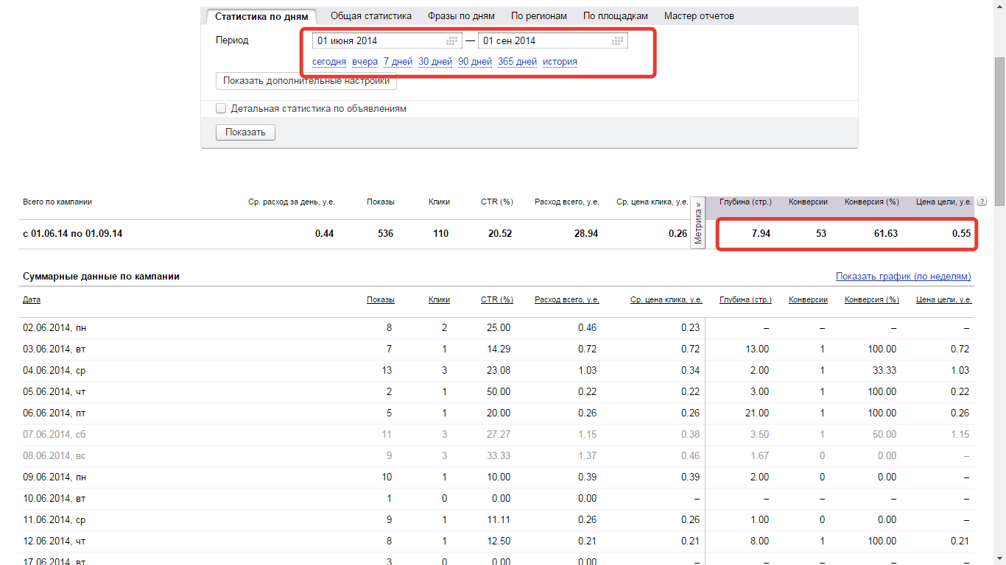The height and width of the screenshot is (565, 1006).
Task: Click the question mark help icon
Action: pyautogui.click(x=982, y=202)
